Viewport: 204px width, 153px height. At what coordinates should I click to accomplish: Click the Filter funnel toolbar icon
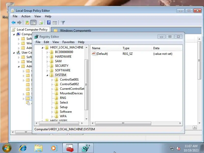pyautogui.click(x=63, y=23)
